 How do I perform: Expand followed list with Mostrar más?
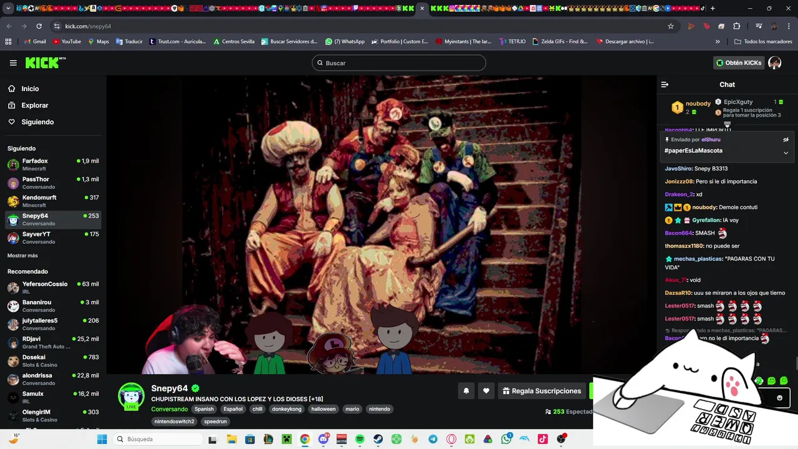pyautogui.click(x=22, y=256)
